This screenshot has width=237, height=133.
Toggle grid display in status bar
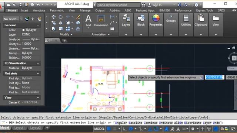109,129
